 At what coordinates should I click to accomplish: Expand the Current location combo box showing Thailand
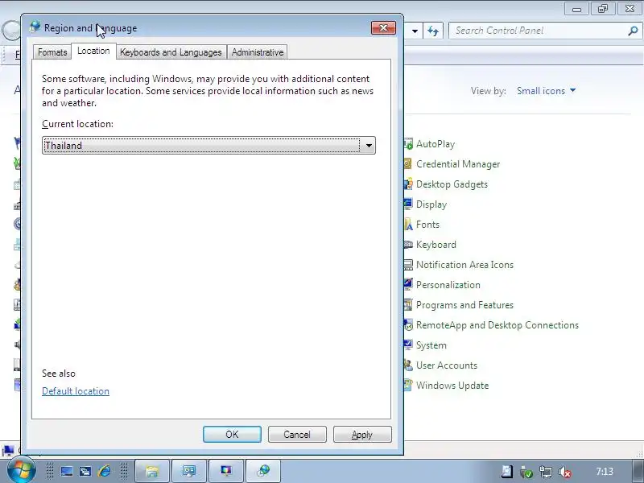(x=208, y=146)
